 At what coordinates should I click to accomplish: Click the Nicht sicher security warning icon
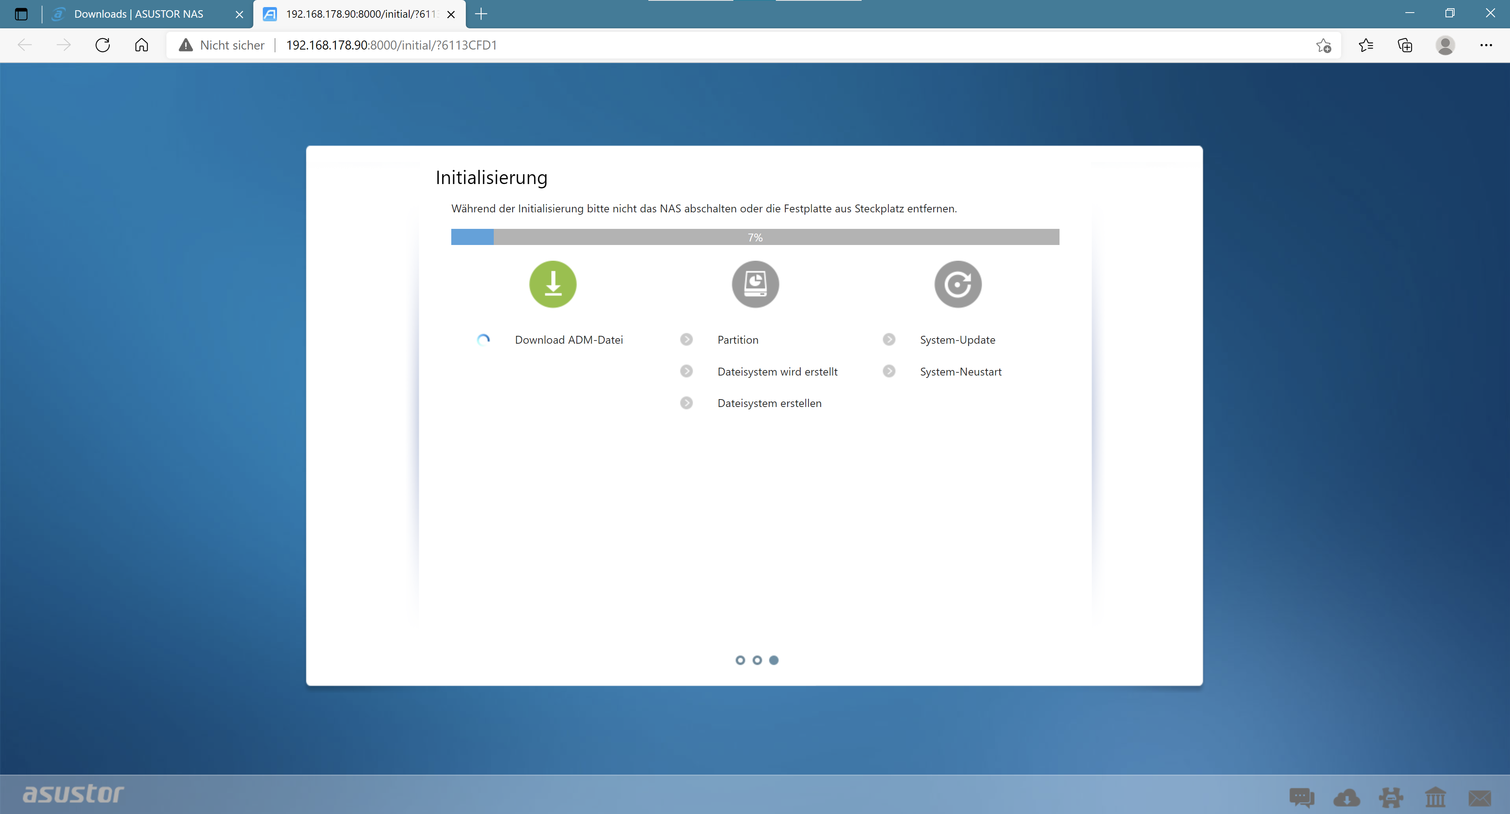[x=186, y=45]
